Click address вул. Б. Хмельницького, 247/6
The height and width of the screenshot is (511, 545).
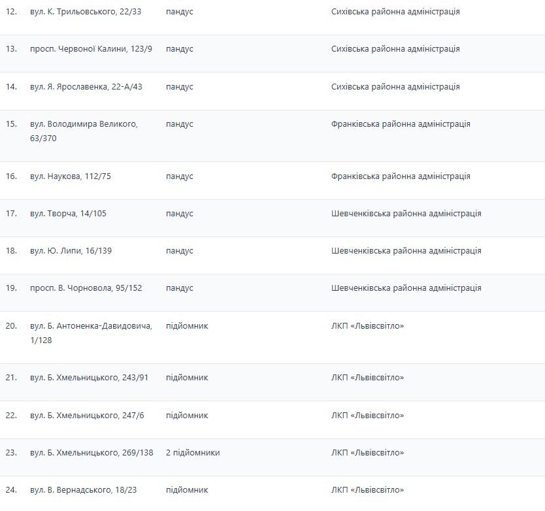coord(87,416)
